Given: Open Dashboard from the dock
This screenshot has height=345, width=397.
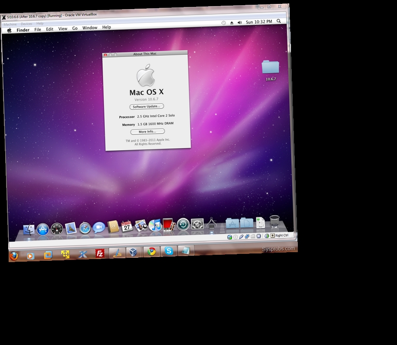Looking at the screenshot, I should click(x=57, y=229).
